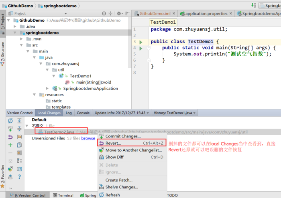Expand SpringbootdemoApplication node
This screenshot has width=281, height=198.
47,88
